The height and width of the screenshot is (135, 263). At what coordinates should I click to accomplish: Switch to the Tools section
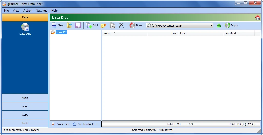coord(25,123)
